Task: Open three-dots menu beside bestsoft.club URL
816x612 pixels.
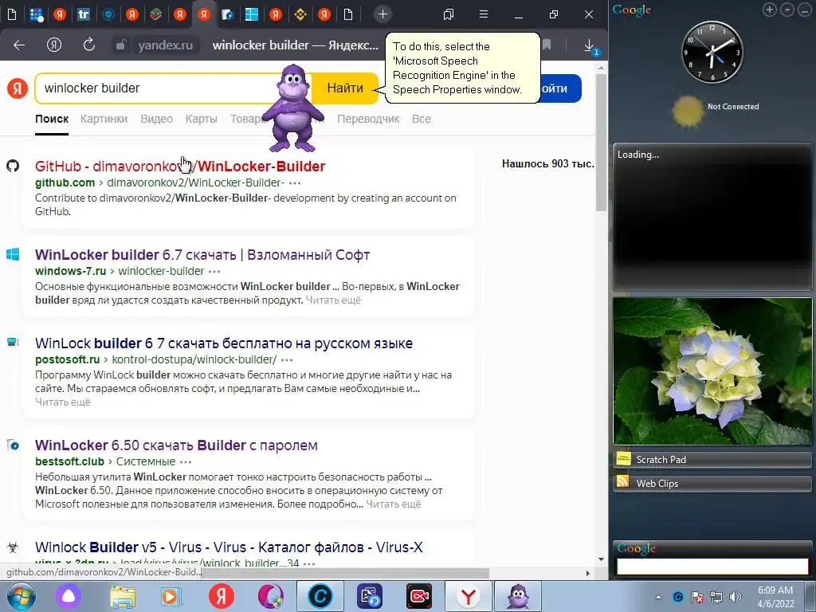Action: coord(186,462)
